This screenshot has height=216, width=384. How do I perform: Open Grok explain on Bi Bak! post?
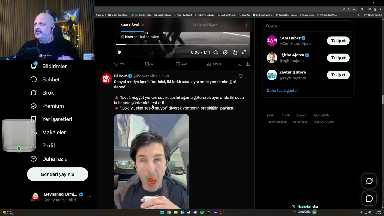241,76
